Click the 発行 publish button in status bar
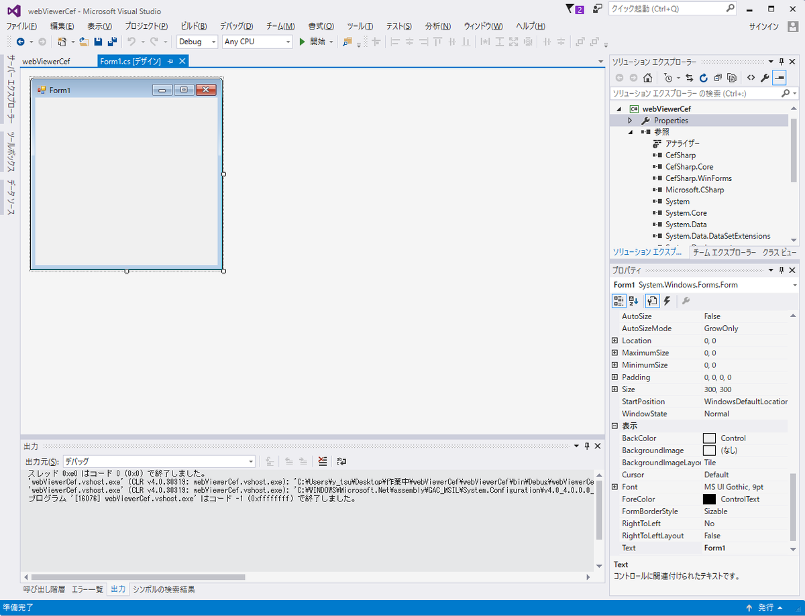 765,607
